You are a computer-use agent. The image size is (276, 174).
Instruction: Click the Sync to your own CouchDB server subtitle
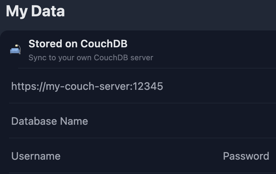91,58
